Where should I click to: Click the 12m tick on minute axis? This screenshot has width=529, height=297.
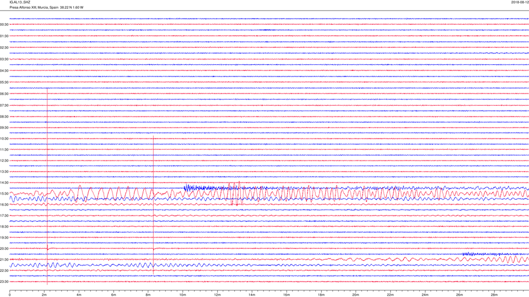point(217,295)
